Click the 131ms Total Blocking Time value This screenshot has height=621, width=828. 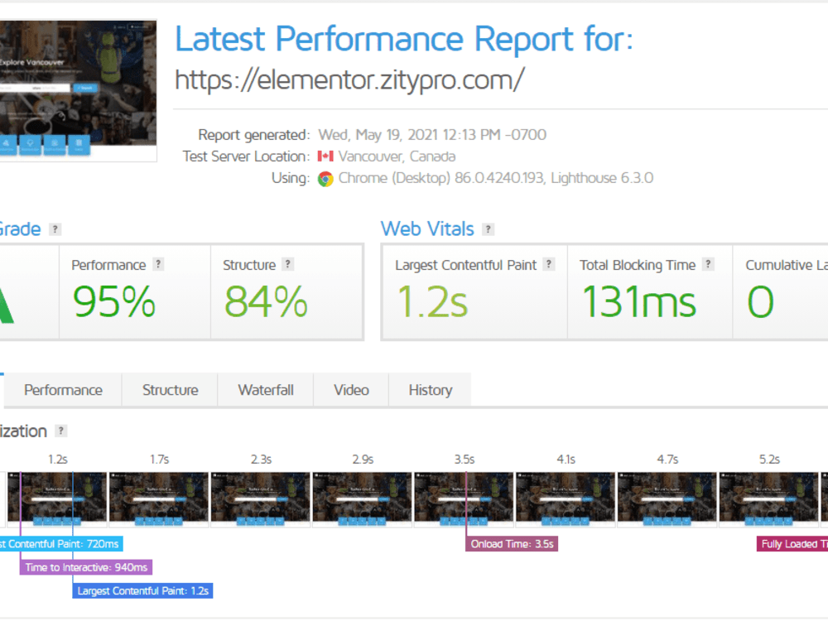[639, 301]
